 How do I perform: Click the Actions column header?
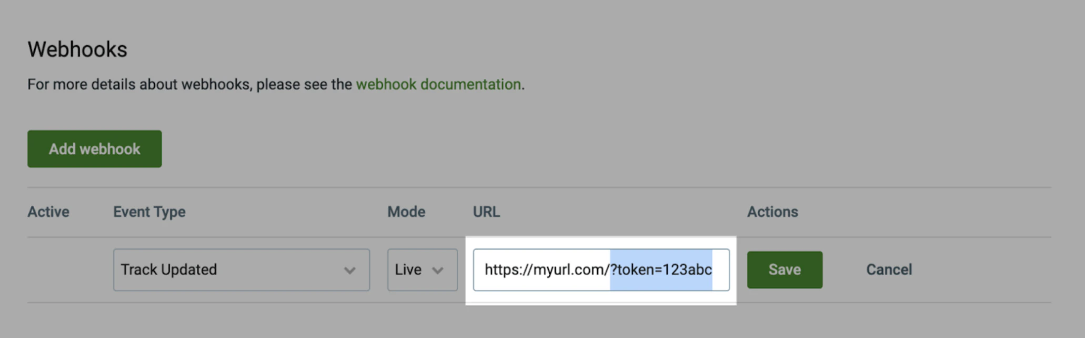tap(772, 212)
